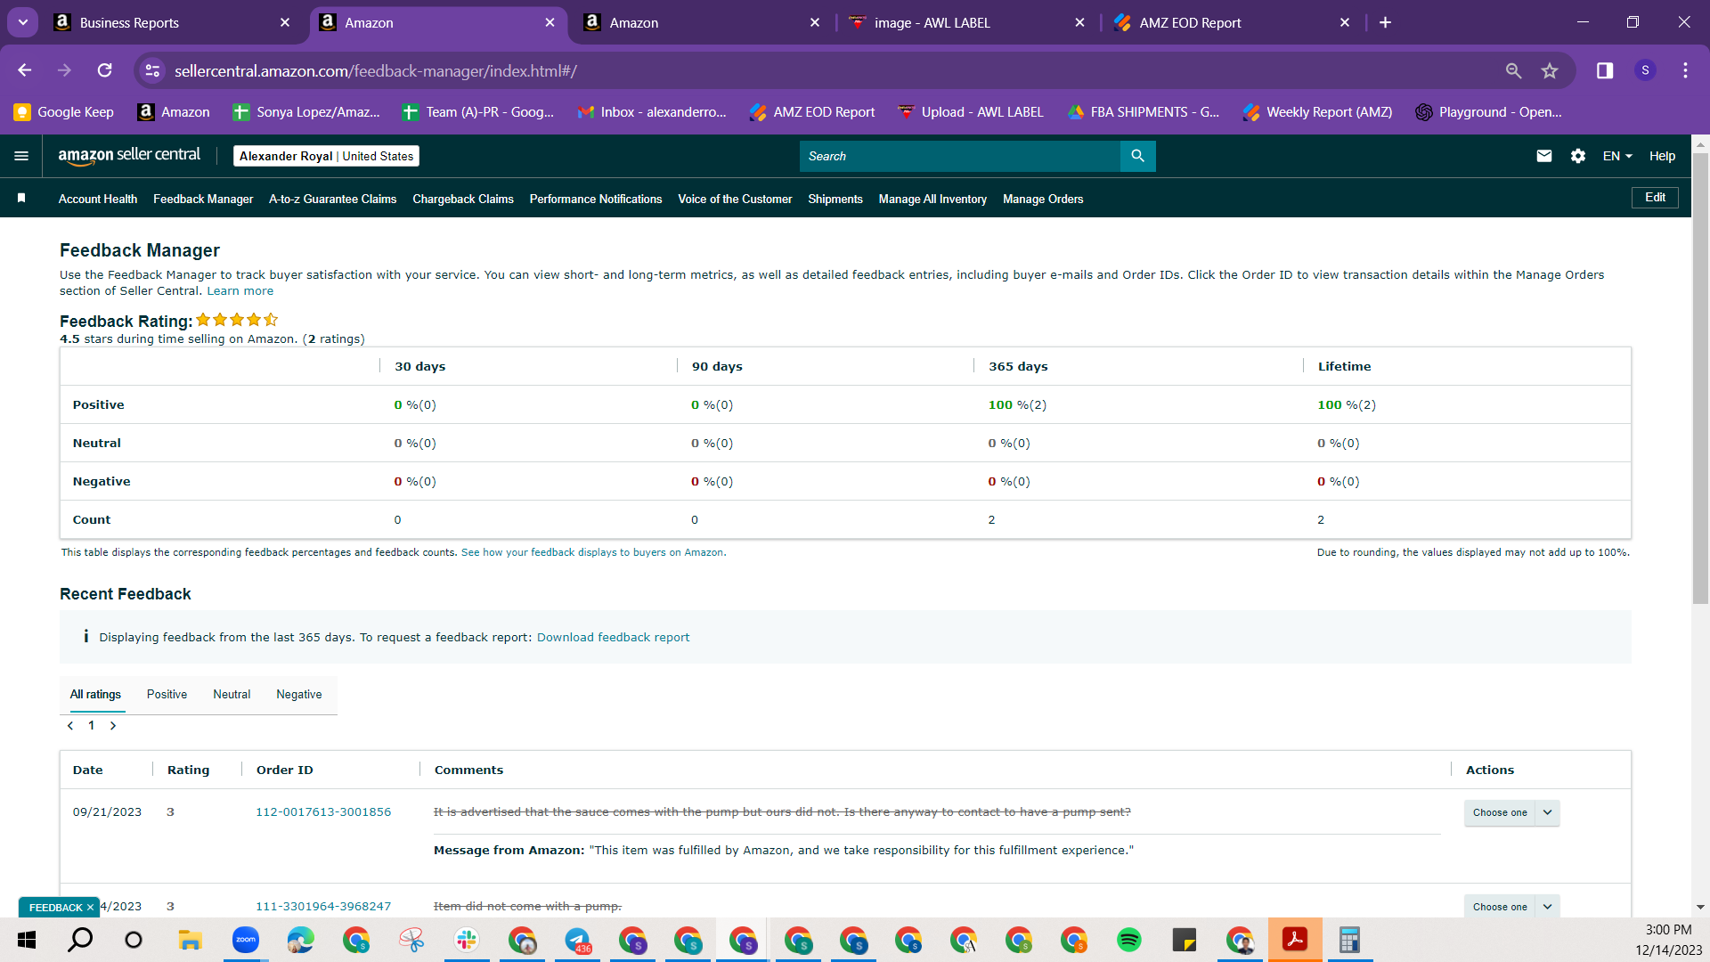Close the FEEDBACK widget

click(90, 908)
